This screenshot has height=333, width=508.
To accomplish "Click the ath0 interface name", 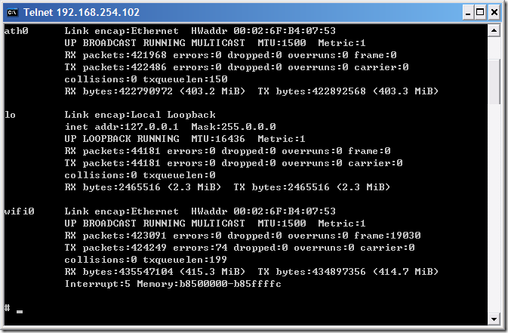I will pos(16,31).
